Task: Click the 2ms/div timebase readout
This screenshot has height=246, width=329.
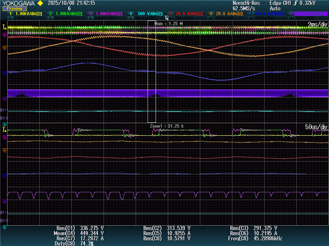Action: pos(318,25)
